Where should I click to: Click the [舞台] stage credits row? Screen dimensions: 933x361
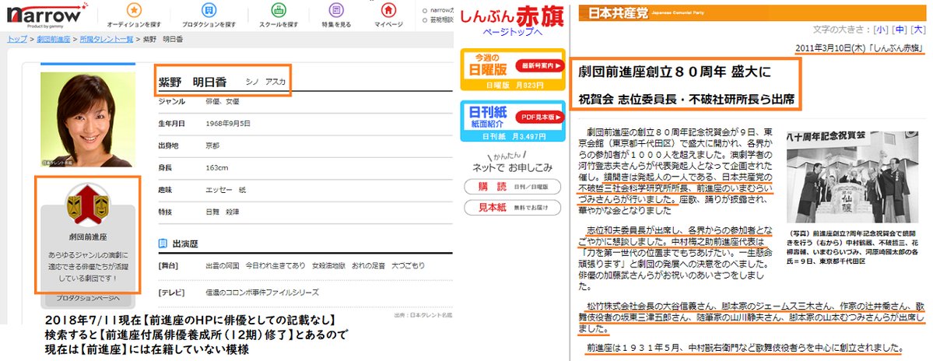tap(305, 265)
